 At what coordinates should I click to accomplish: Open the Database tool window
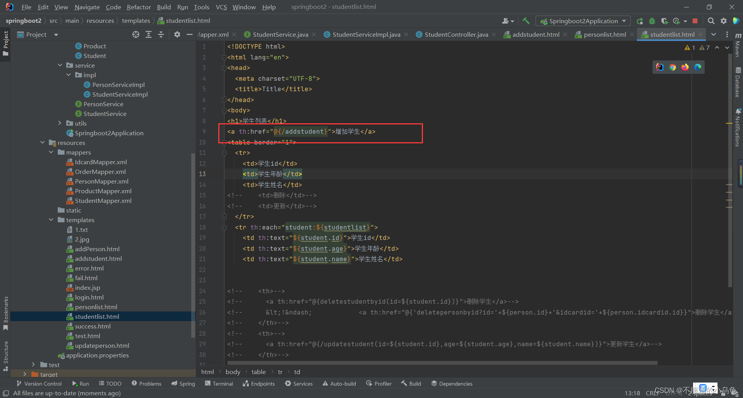point(738,82)
